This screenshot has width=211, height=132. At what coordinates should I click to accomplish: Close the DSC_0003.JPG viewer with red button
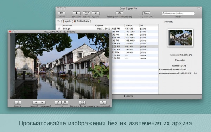point(10,32)
